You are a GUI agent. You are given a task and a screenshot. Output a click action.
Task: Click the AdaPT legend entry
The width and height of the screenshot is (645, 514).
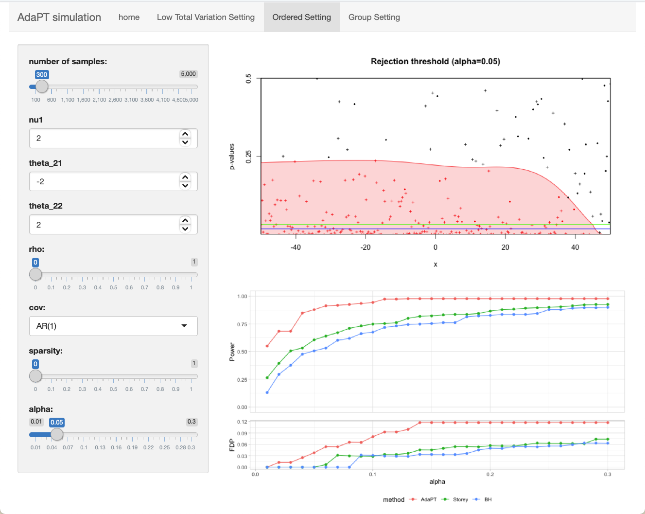coord(423,499)
